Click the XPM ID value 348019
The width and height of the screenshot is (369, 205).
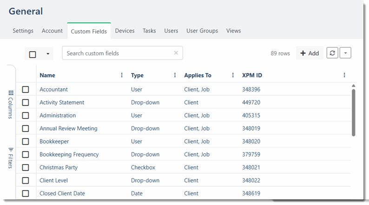[251, 128]
